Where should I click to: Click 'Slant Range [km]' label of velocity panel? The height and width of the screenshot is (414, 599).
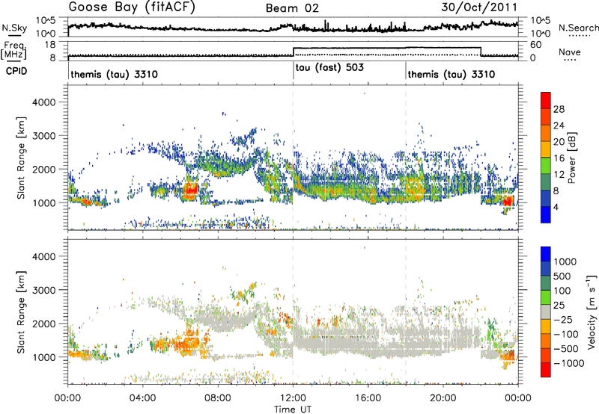coord(21,312)
